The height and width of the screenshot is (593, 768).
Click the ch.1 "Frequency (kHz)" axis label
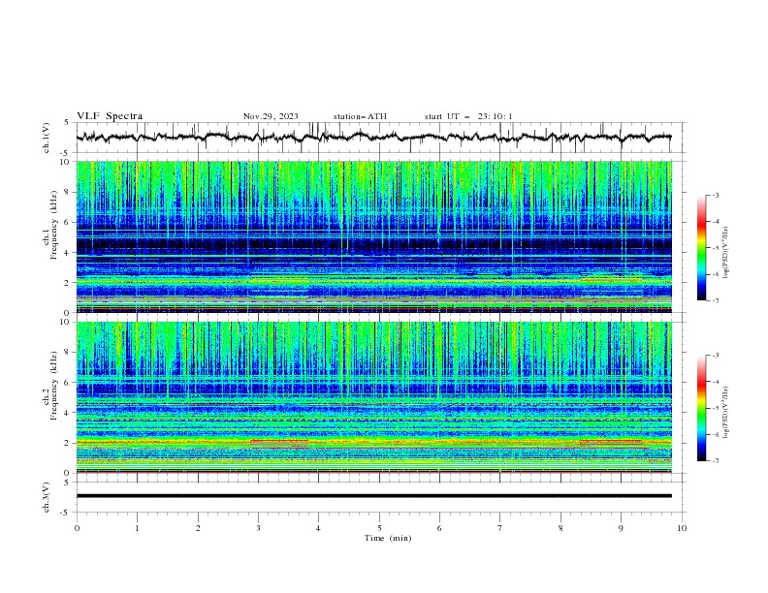pos(53,225)
